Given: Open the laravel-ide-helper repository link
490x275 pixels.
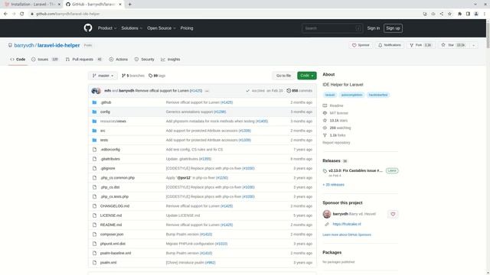Looking at the screenshot, I should pyautogui.click(x=58, y=45).
